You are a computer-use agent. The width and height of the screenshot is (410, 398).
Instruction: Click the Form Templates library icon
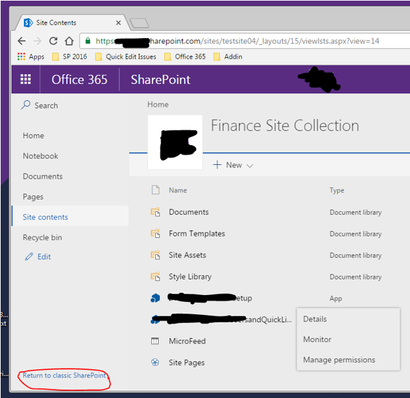click(155, 233)
